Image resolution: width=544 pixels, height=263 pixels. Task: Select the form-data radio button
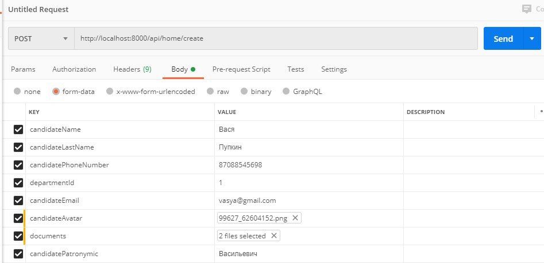tap(56, 91)
